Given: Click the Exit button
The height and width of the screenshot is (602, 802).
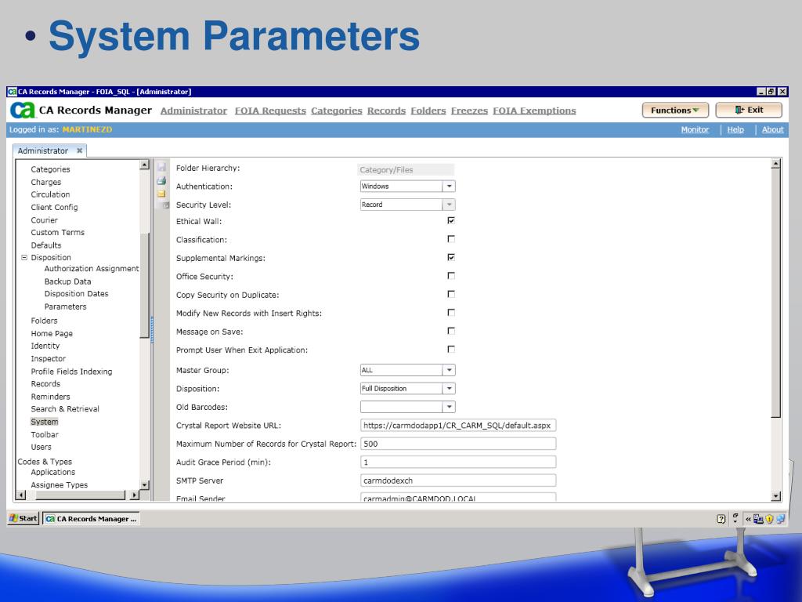Looking at the screenshot, I should click(749, 110).
